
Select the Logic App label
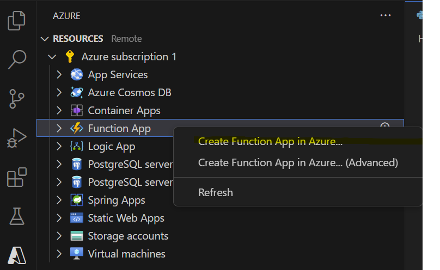click(112, 147)
